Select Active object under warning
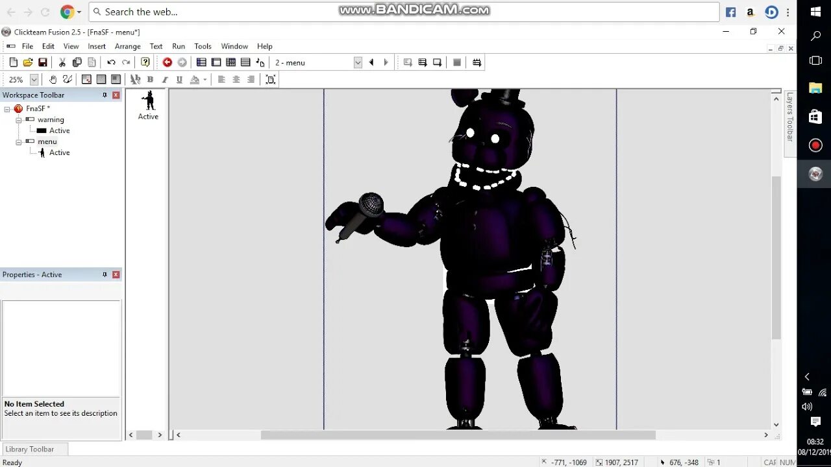This screenshot has width=831, height=467. [x=59, y=130]
